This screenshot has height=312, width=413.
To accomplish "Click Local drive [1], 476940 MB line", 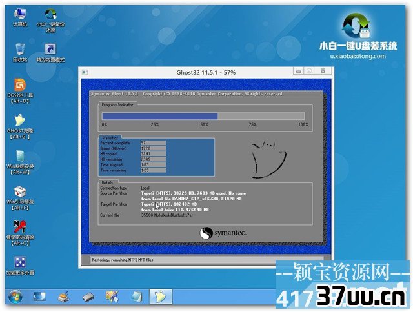I will coord(175,210).
